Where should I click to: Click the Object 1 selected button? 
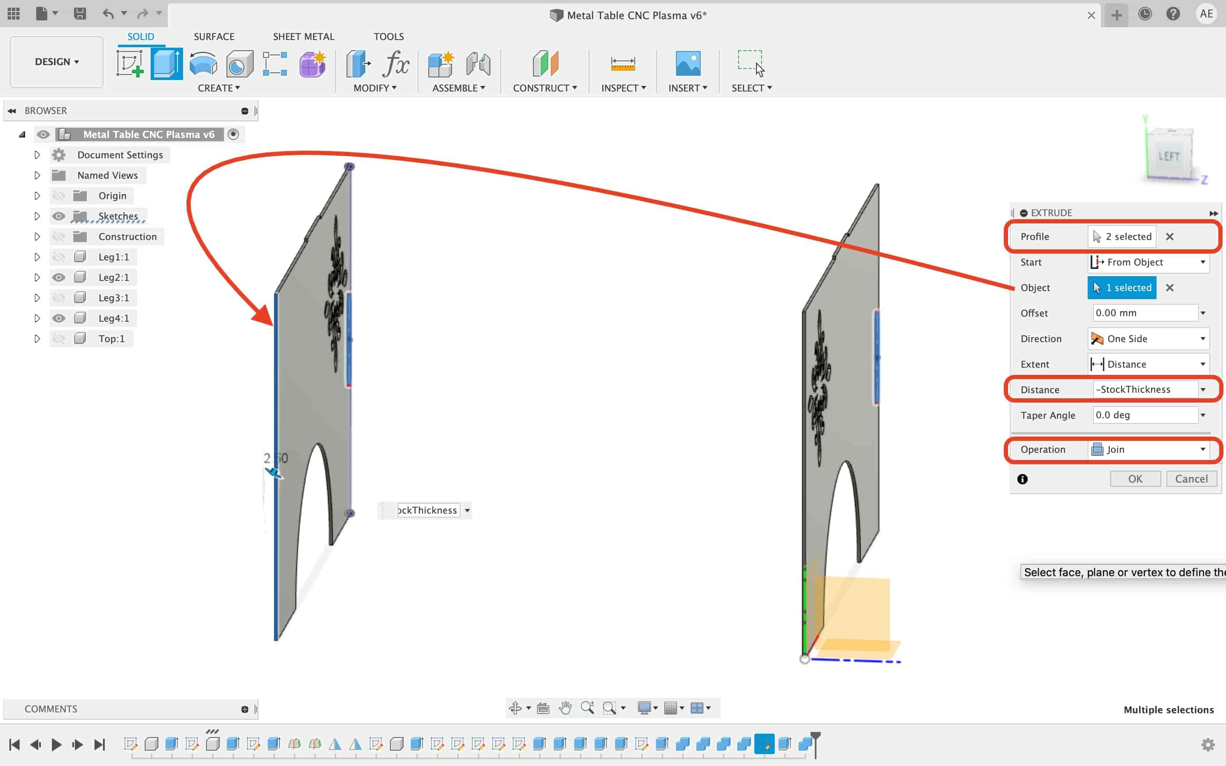[1122, 288]
